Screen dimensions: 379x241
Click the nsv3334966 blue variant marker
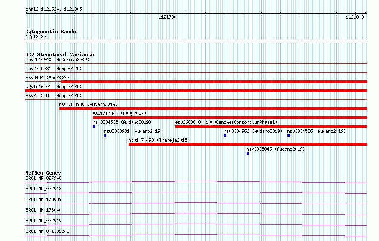click(225, 135)
